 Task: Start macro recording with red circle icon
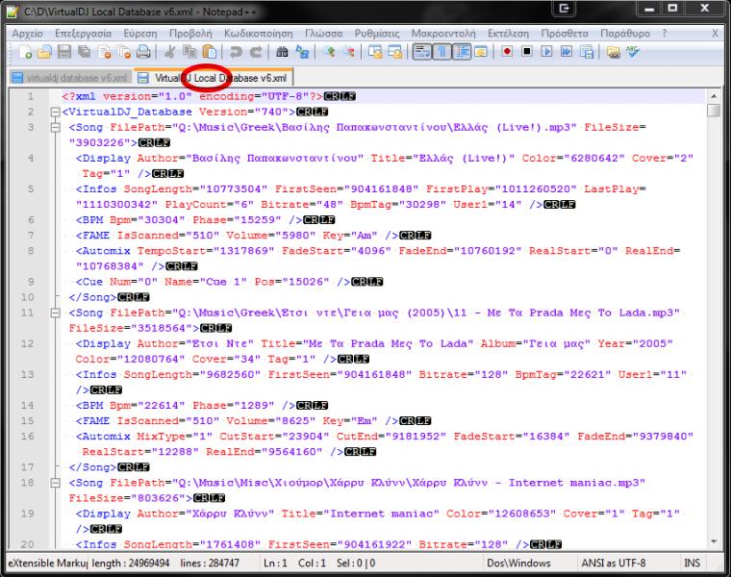tap(507, 52)
